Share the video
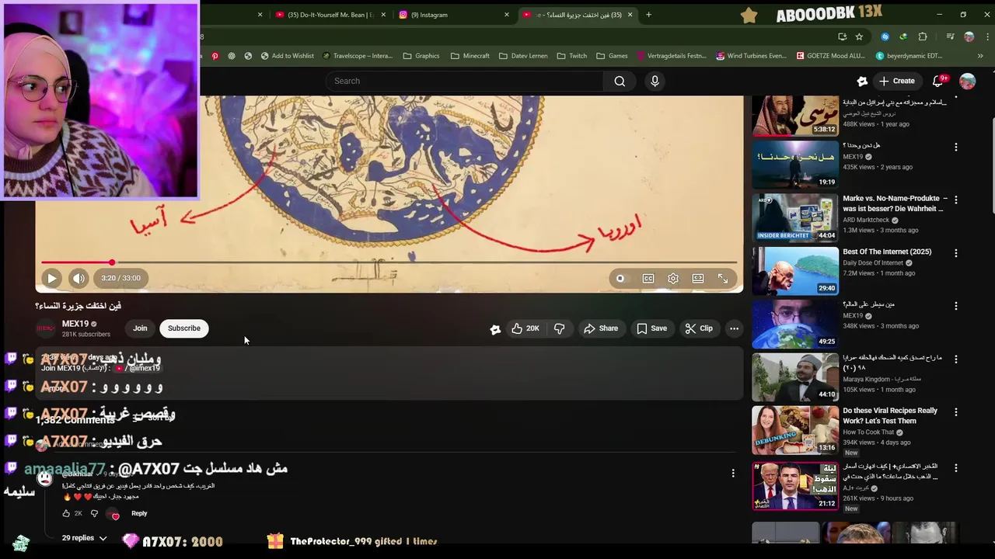This screenshot has height=559, width=995. click(600, 328)
